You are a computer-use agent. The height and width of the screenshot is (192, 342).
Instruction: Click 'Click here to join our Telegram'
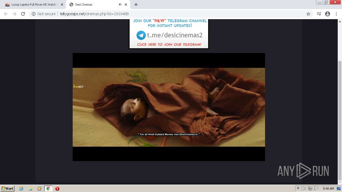click(169, 45)
